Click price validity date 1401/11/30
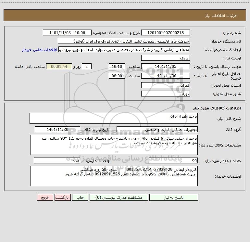 tap(166, 76)
